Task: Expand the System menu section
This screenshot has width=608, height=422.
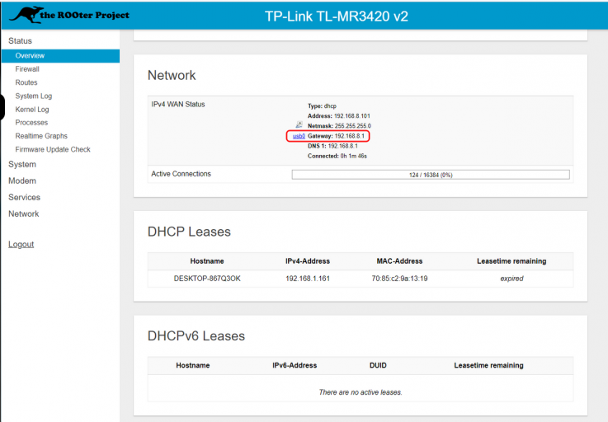Action: [x=22, y=164]
